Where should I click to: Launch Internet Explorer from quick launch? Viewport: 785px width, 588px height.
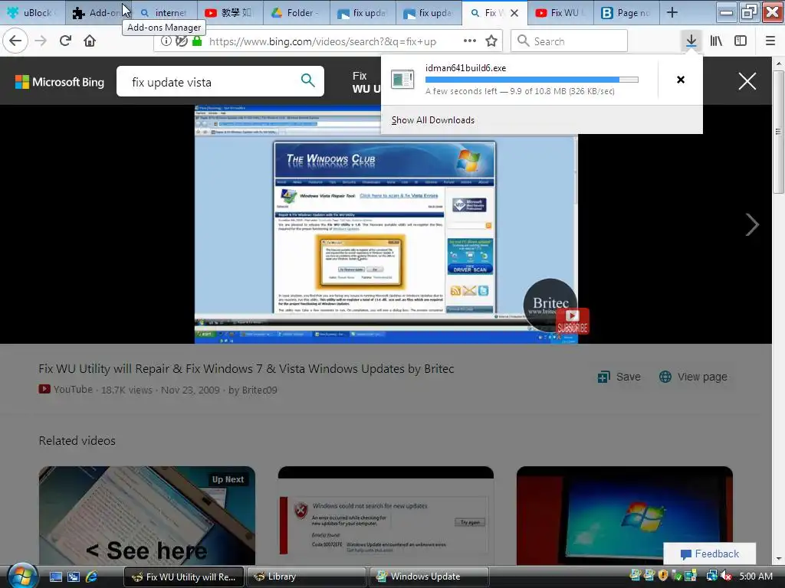pyautogui.click(x=92, y=577)
